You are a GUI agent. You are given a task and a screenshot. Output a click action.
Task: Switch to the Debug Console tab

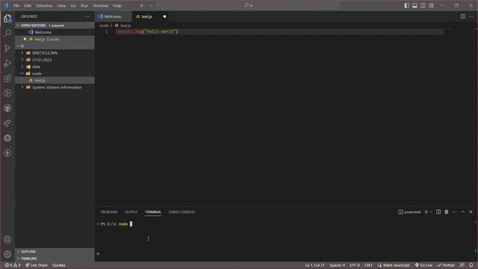[182, 212]
